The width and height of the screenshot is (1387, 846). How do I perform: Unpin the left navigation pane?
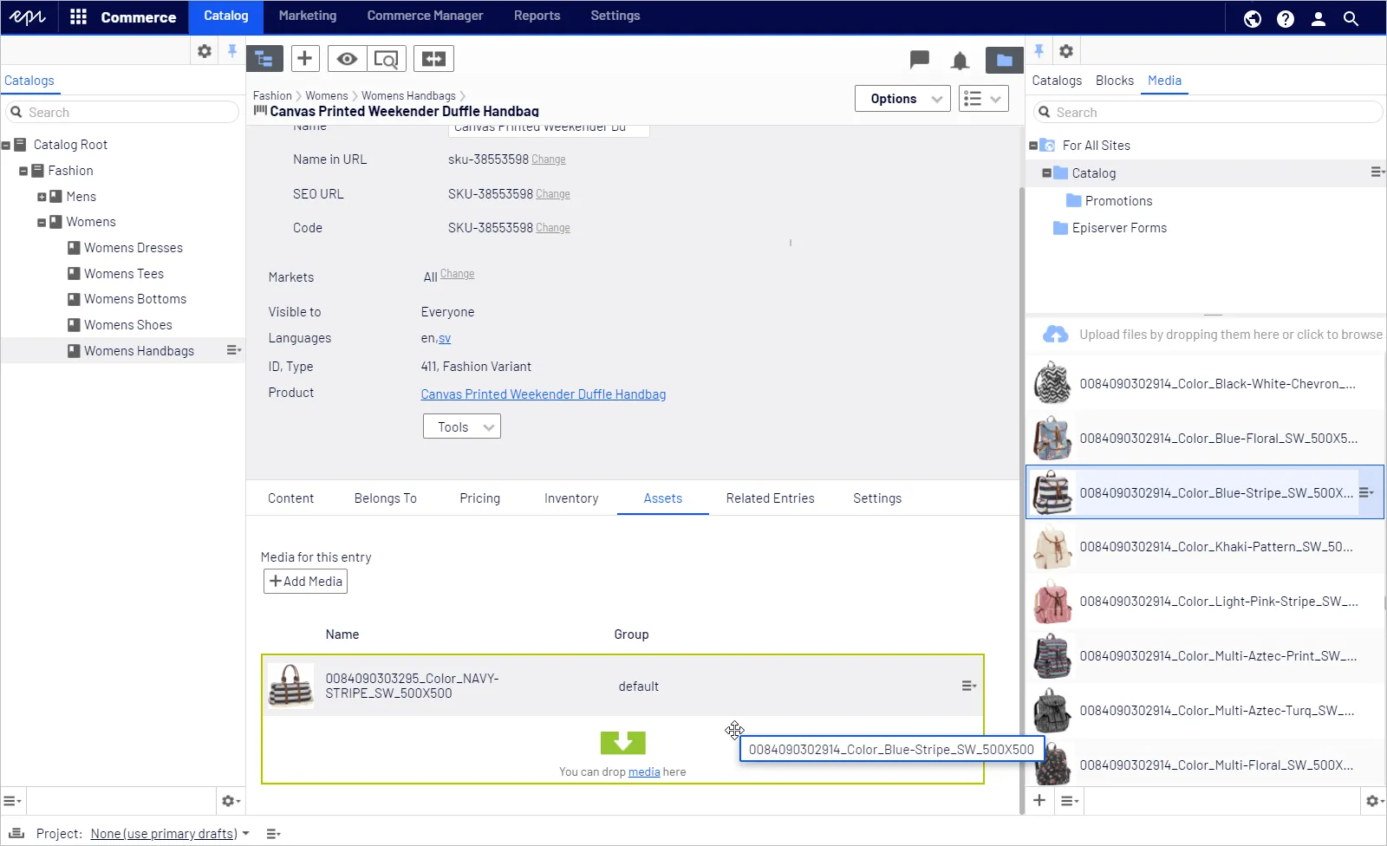[231, 51]
